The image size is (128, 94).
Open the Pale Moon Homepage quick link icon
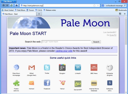(x=16, y=67)
